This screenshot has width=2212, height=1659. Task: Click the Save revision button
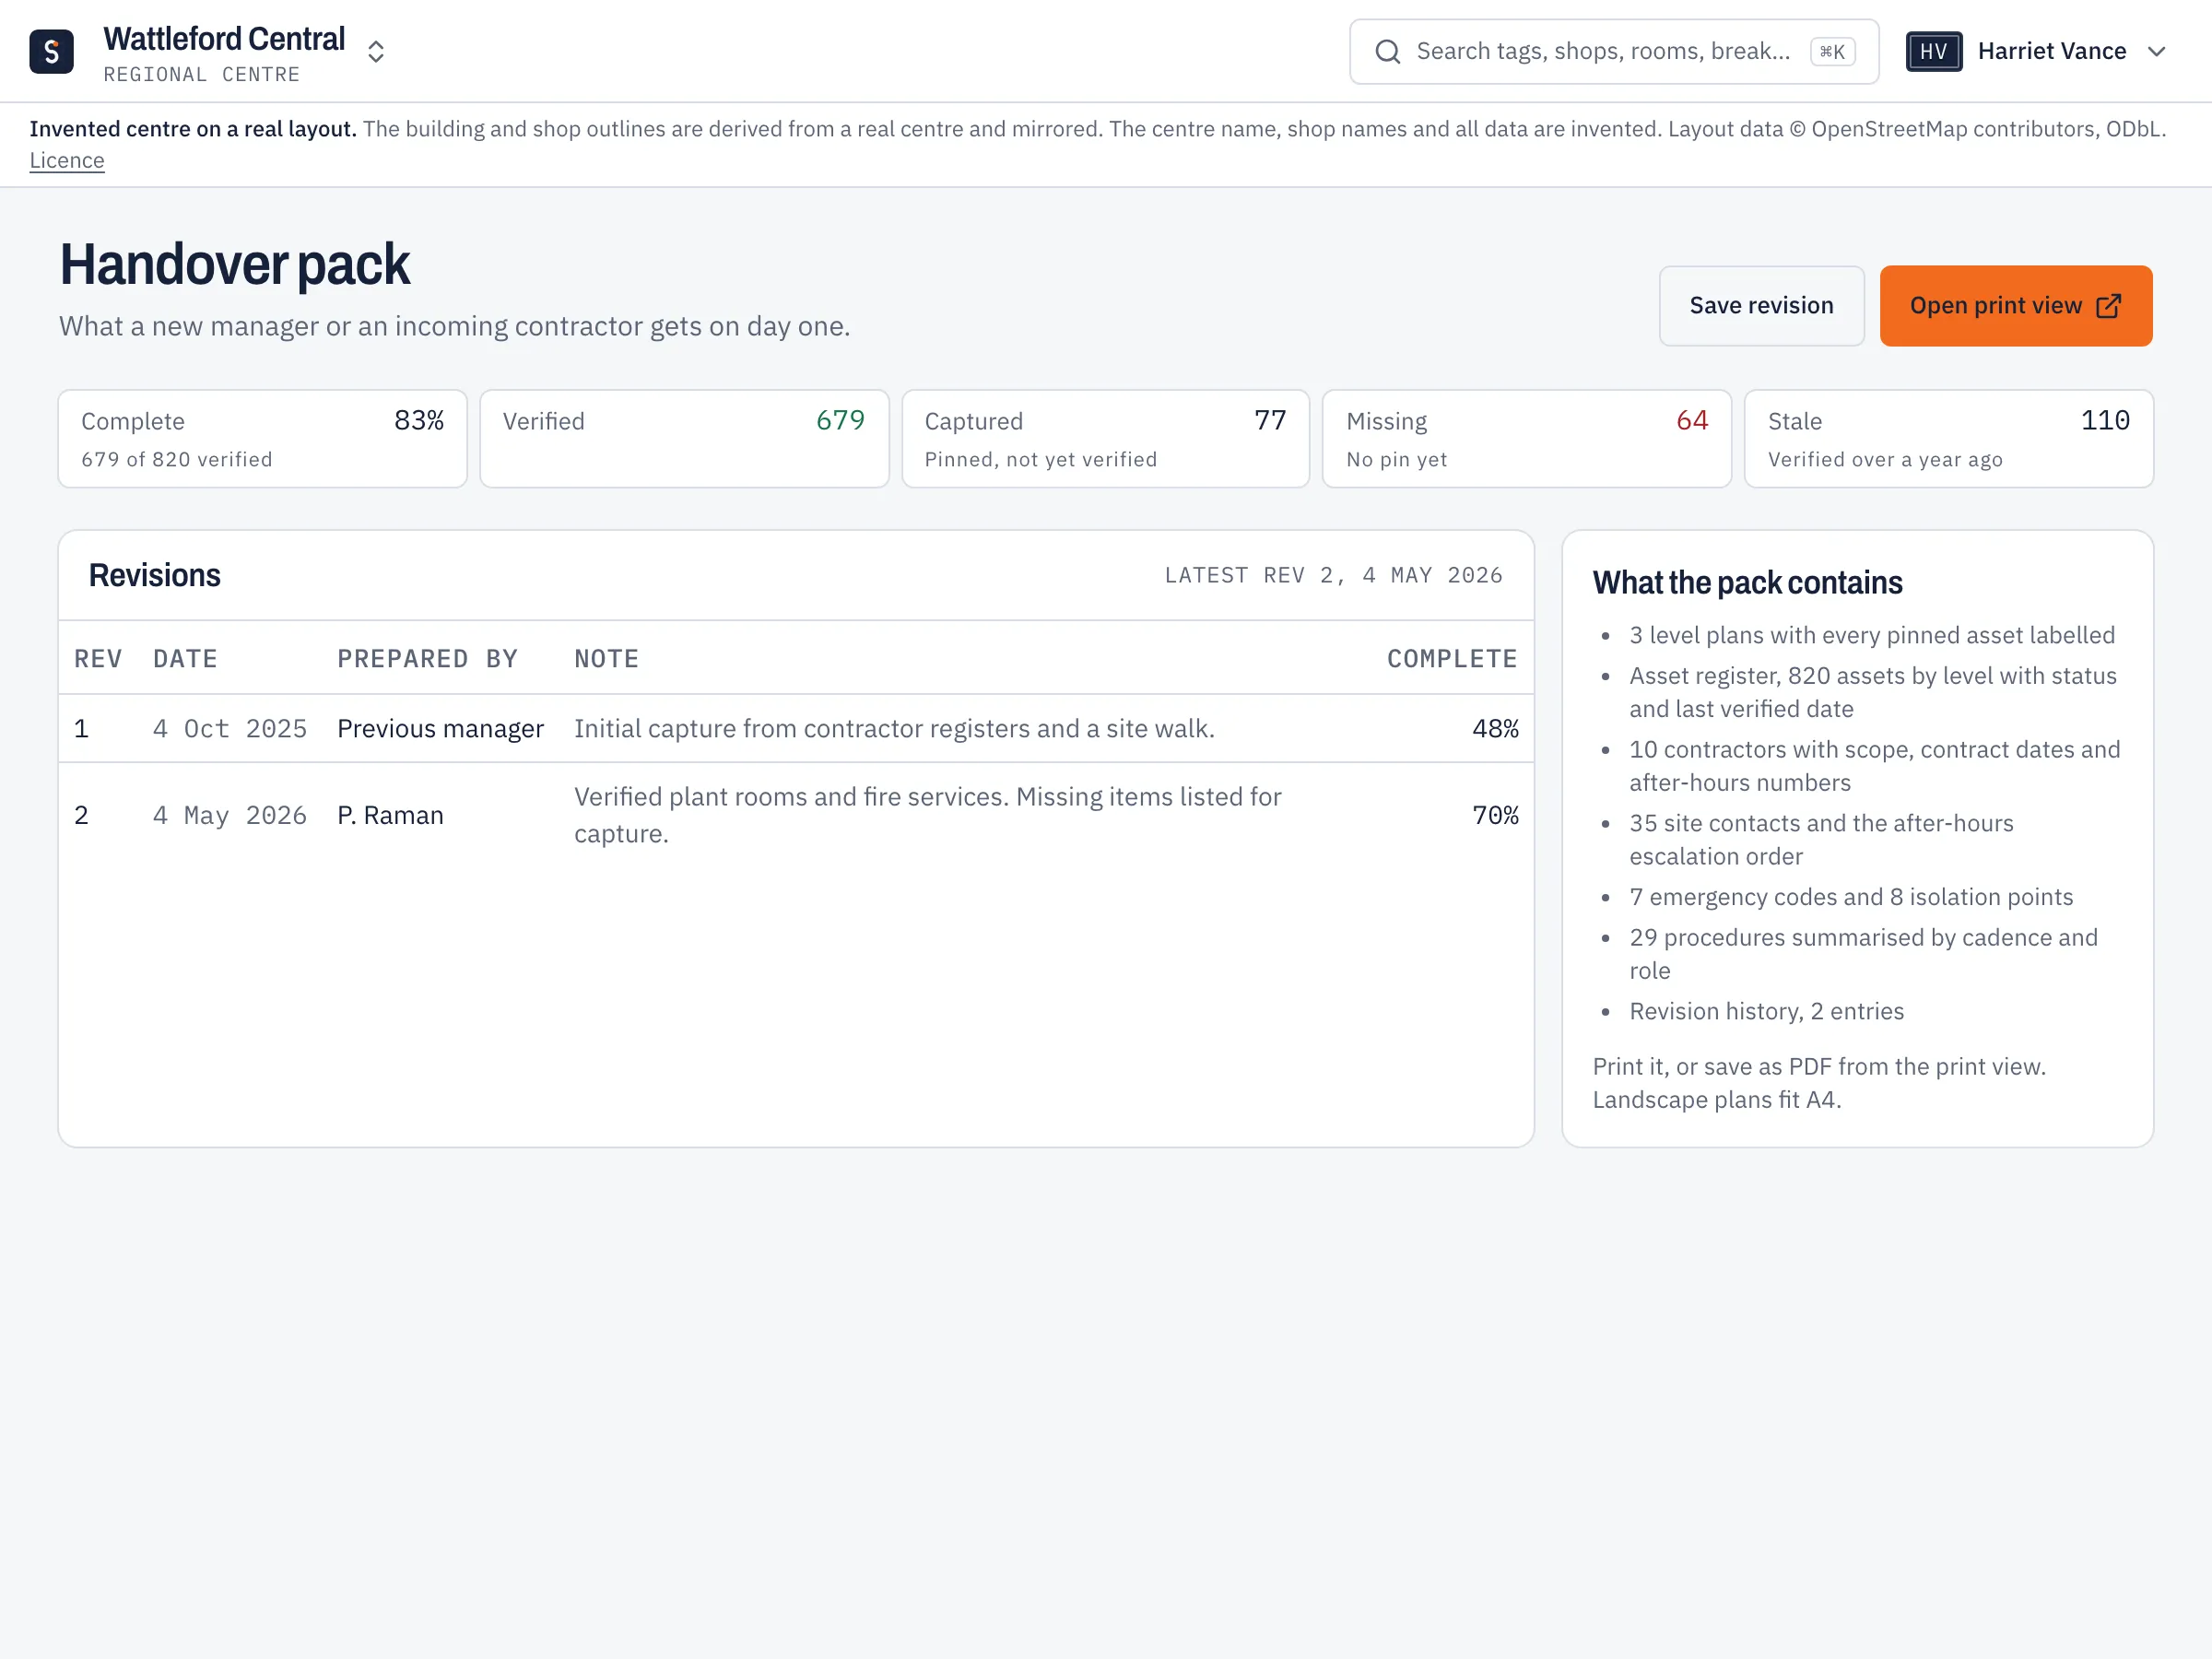click(1761, 305)
